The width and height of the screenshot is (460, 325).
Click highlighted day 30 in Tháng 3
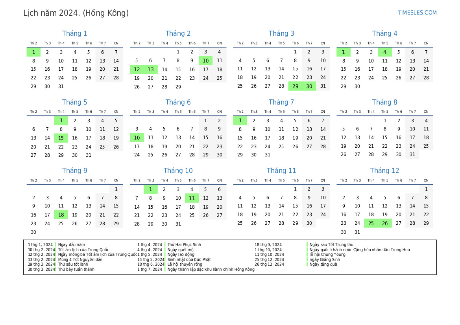(x=309, y=86)
